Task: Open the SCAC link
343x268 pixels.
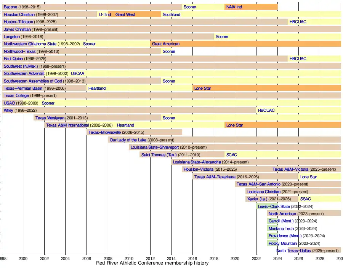Action: coord(232,155)
